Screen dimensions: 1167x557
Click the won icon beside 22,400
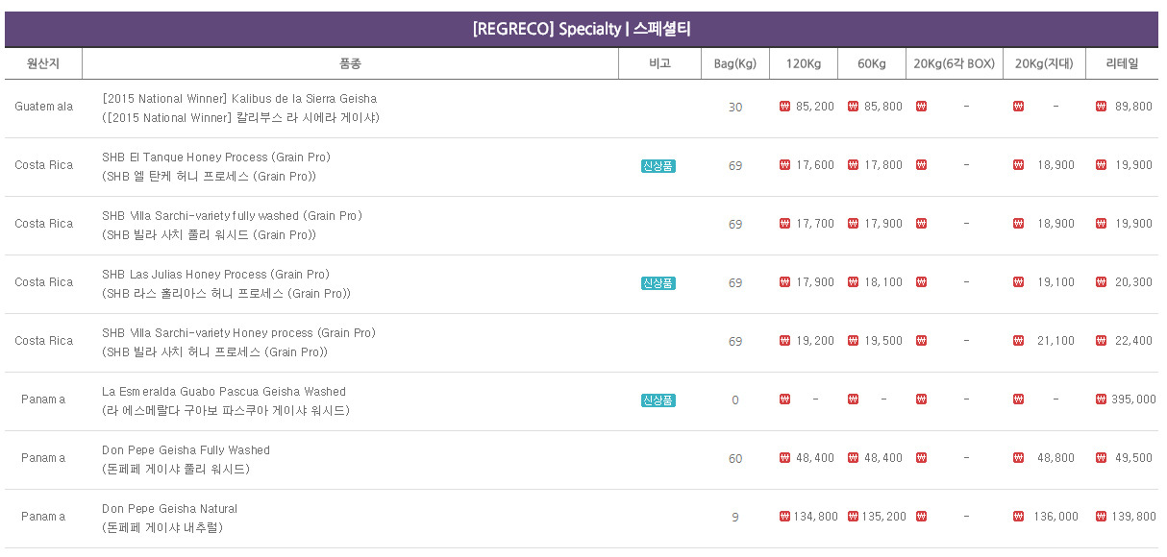pos(1101,341)
